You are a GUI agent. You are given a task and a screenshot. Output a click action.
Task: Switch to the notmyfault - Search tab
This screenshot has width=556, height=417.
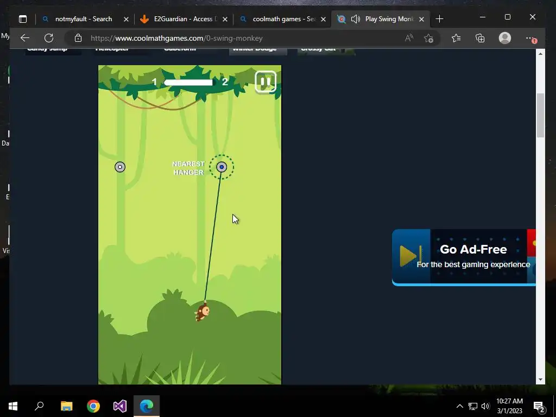(84, 19)
